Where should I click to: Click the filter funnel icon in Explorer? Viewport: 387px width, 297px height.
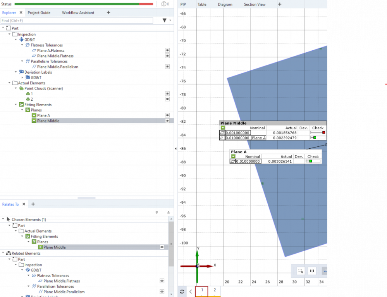click(164, 21)
